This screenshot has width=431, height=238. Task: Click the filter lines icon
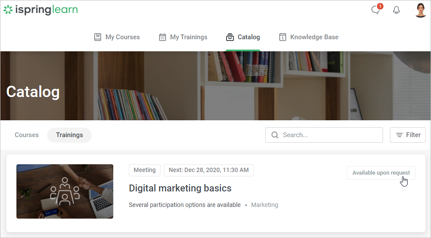coord(399,135)
